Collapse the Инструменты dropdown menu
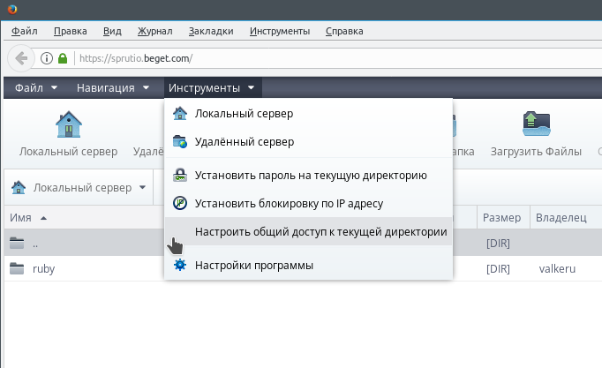 (212, 88)
